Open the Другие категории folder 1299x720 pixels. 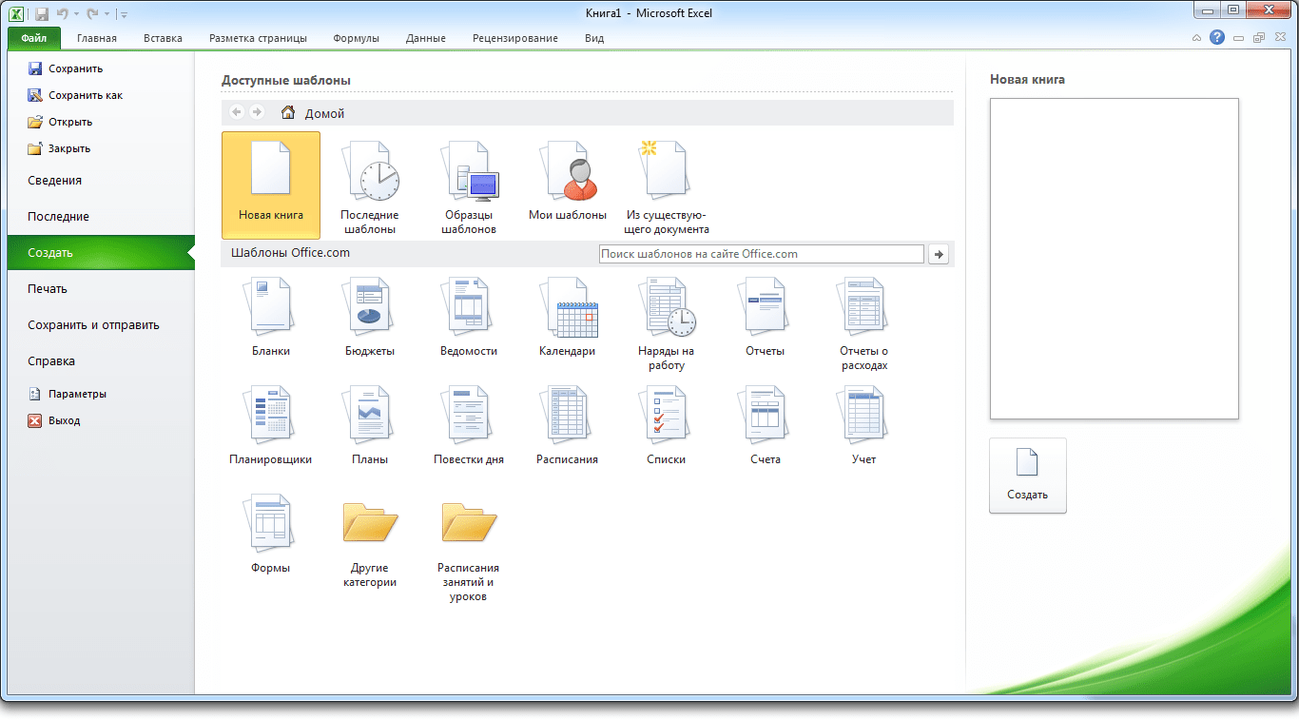370,525
